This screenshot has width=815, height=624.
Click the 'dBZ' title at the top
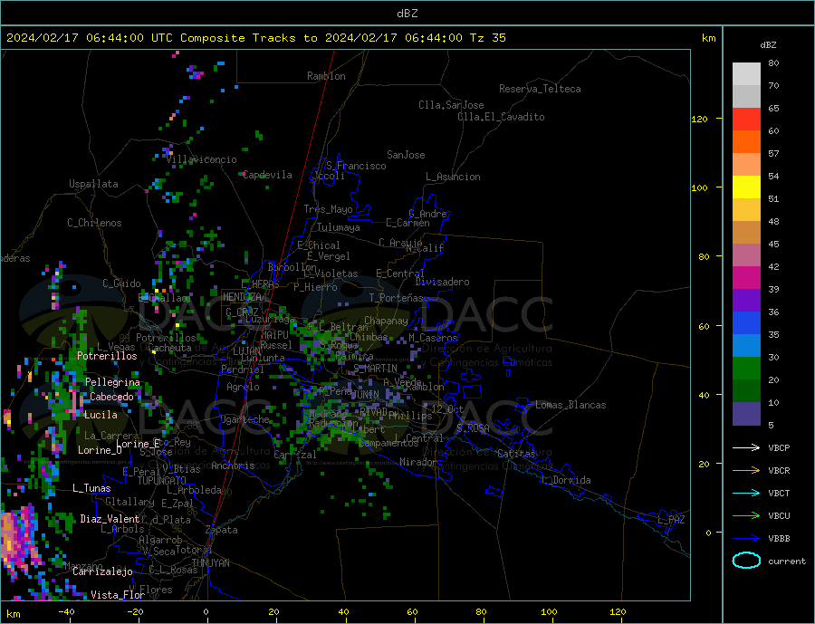pyautogui.click(x=407, y=14)
